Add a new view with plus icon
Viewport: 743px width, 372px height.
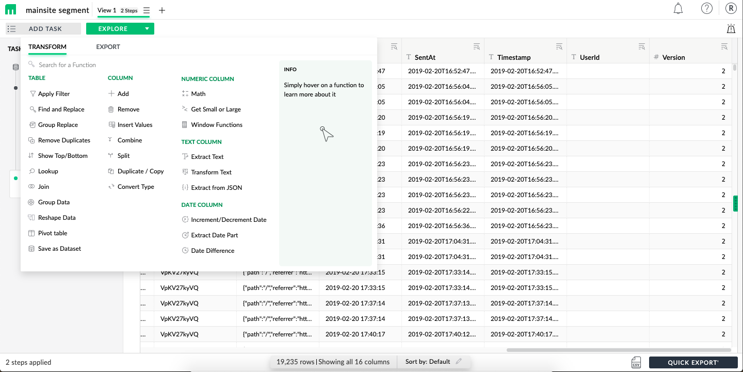[162, 10]
